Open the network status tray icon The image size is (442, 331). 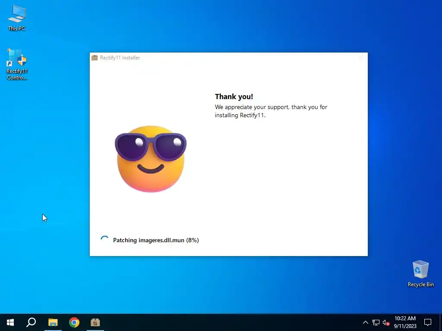376,322
